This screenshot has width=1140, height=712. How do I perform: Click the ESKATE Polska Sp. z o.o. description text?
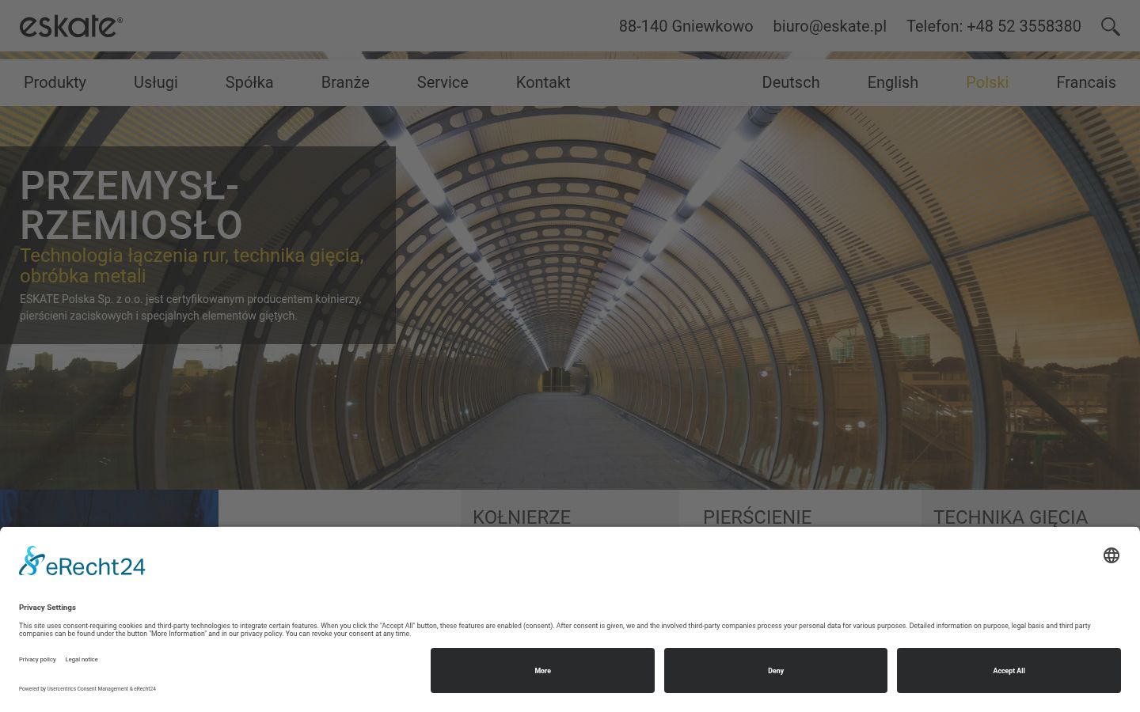190,307
